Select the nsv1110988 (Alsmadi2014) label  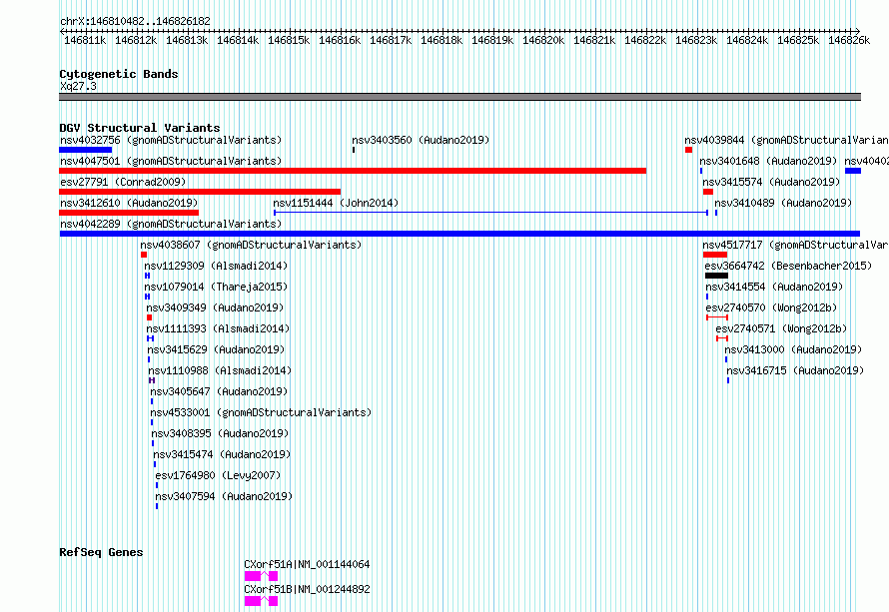click(220, 370)
